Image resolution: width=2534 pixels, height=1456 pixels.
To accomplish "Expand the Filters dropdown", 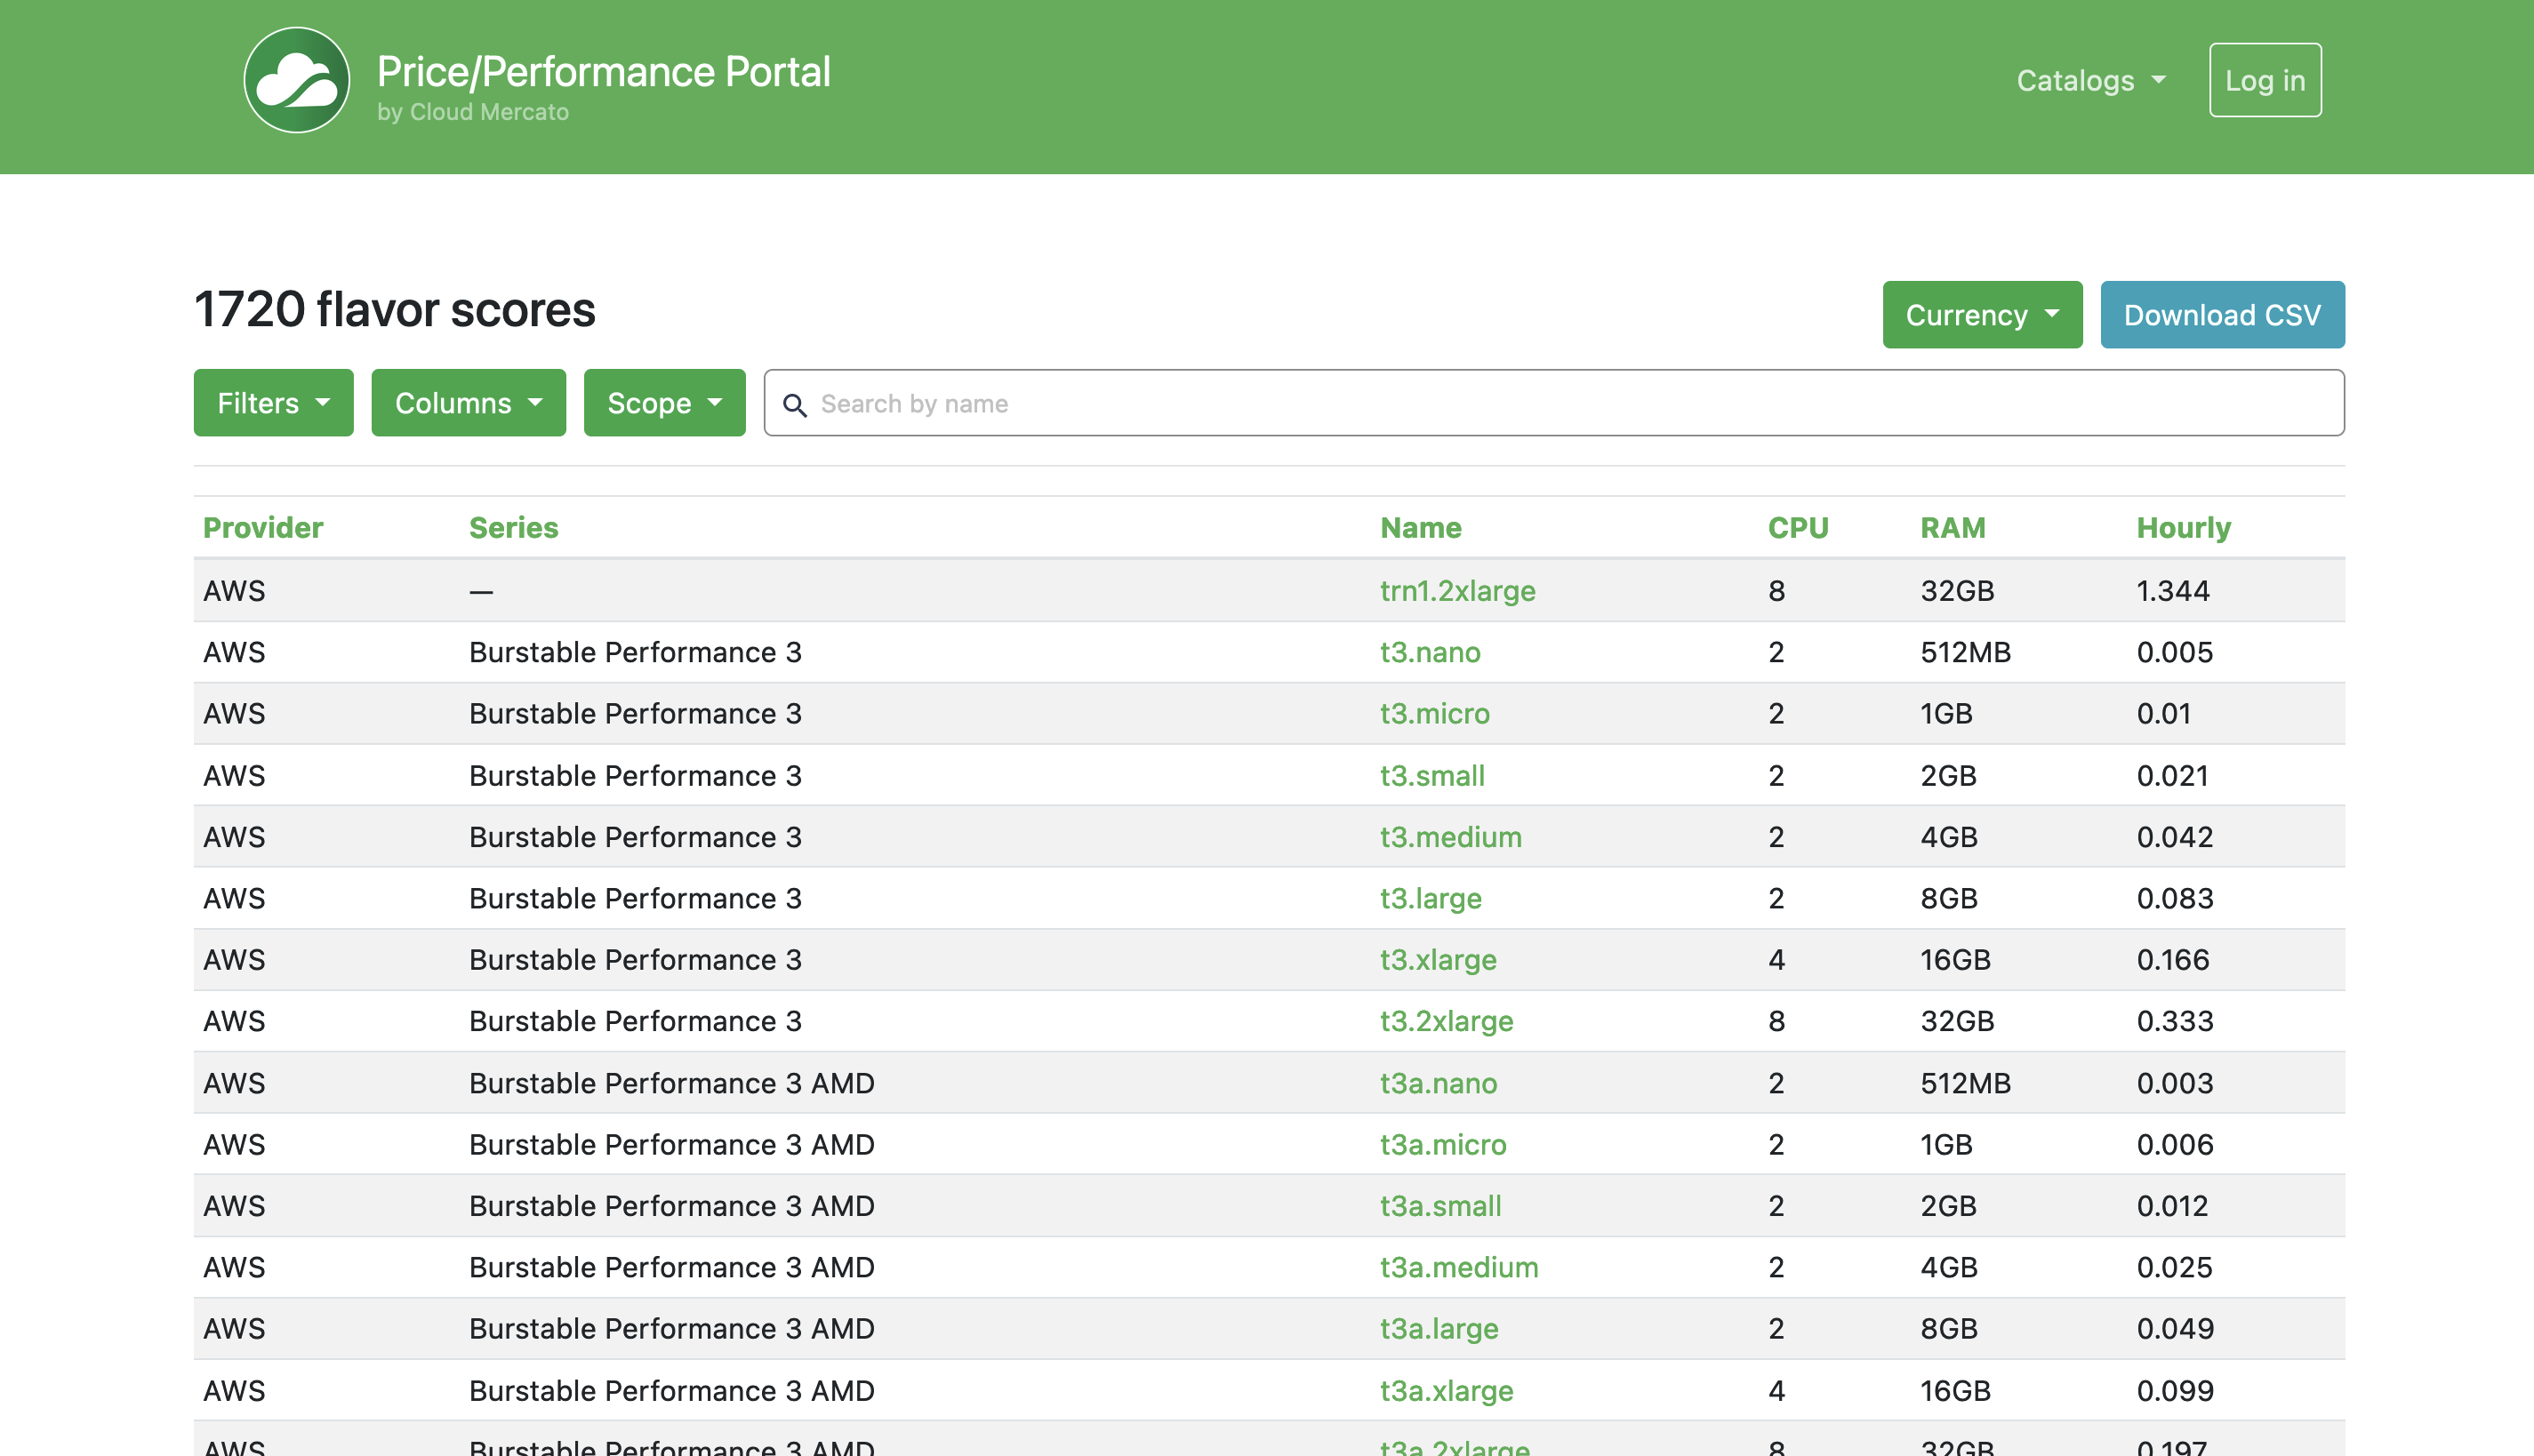I will 273,403.
